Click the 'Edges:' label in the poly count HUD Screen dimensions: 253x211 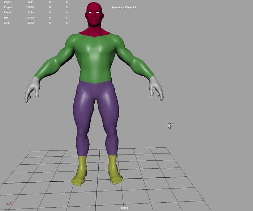8,7
